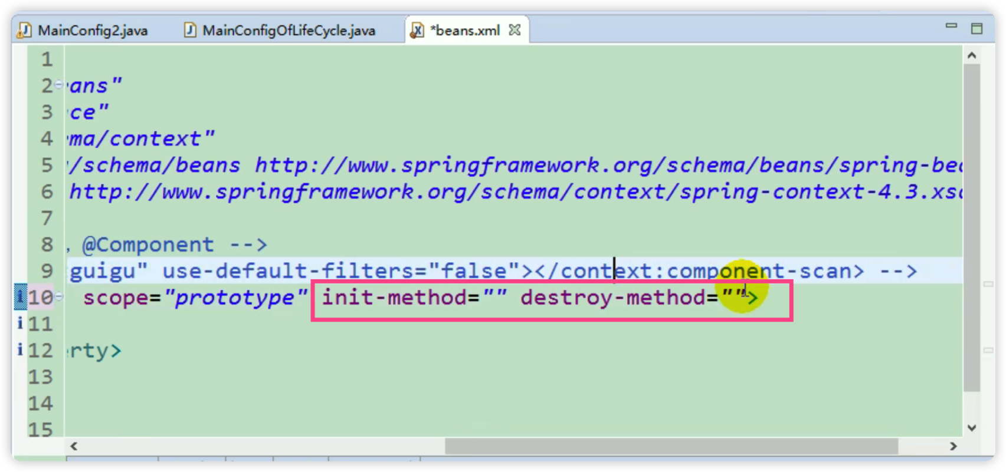The image size is (1006, 472).
Task: Click the horizontal scrollbar thumb
Action: pyautogui.click(x=671, y=447)
